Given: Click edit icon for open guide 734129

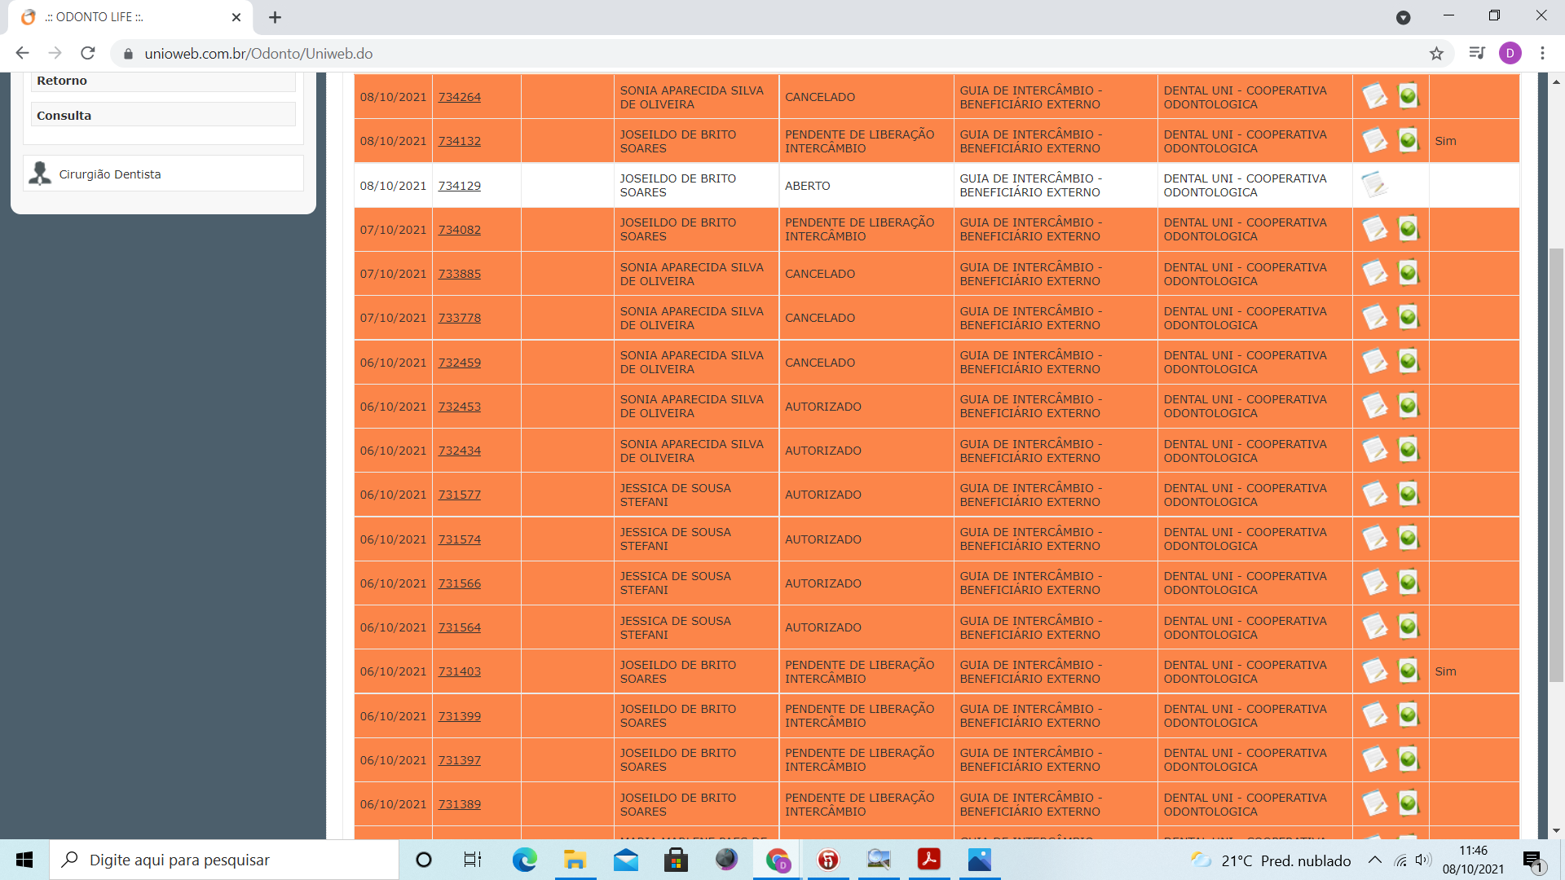Looking at the screenshot, I should click(x=1374, y=185).
